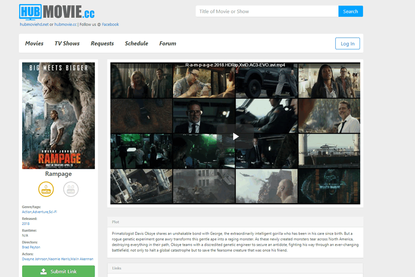Select the Adventure genre tag
The width and height of the screenshot is (415, 277).
click(40, 212)
